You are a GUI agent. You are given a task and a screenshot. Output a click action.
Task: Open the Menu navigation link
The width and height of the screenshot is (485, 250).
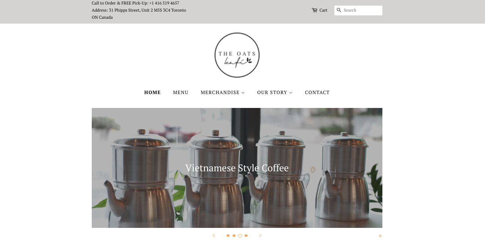181,93
